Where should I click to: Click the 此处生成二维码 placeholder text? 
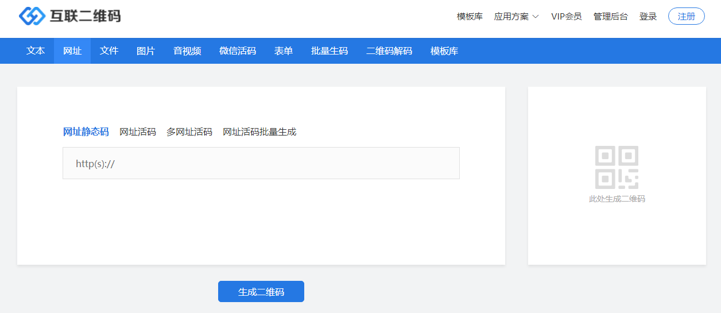617,199
